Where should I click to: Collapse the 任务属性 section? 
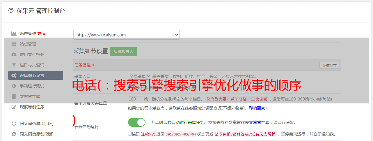coord(84,65)
